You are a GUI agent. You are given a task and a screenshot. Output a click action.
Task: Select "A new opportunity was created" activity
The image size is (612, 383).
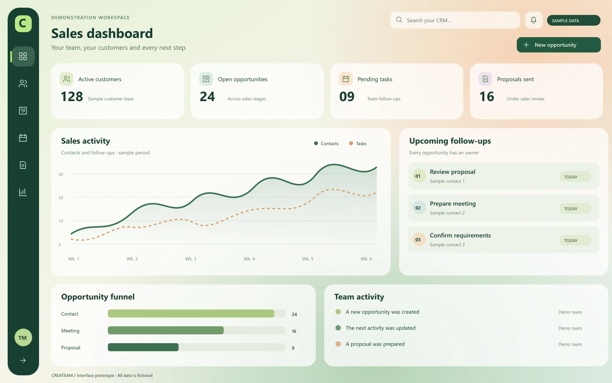(x=382, y=312)
